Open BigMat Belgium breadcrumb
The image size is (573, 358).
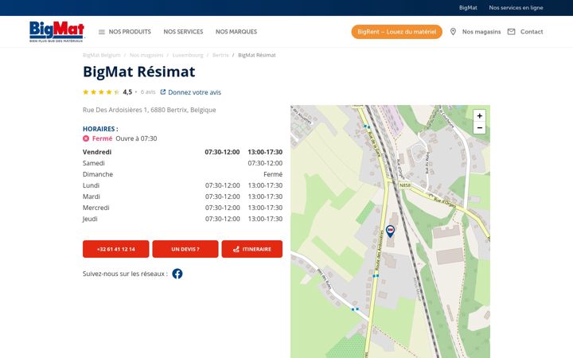(x=102, y=55)
